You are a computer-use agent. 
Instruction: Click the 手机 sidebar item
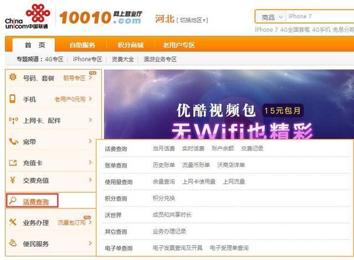29,99
